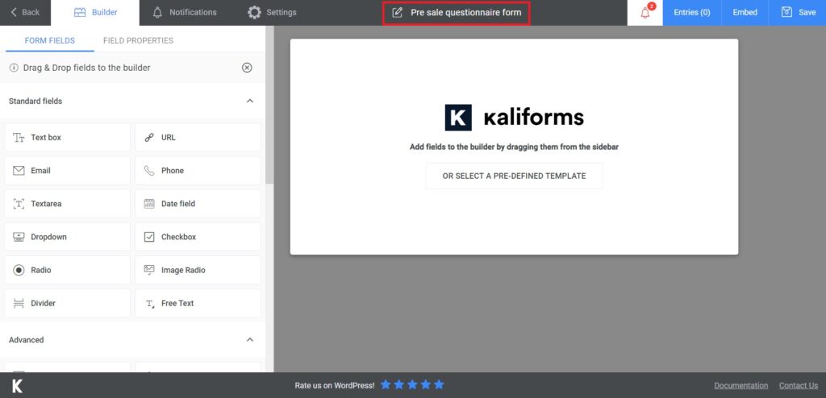Click the 'Rate us on WordPress!' text
Viewport: 826px width, 398px height.
click(335, 385)
